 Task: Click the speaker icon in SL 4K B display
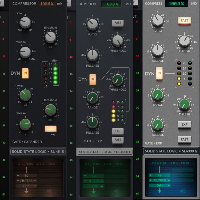(50, 191)
